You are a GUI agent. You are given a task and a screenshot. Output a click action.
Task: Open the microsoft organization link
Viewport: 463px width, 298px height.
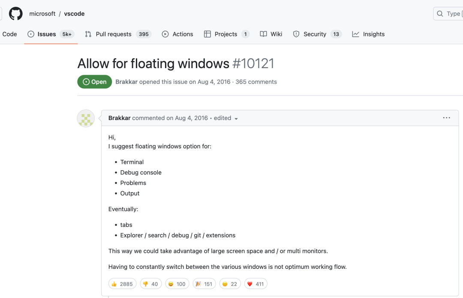click(x=42, y=14)
